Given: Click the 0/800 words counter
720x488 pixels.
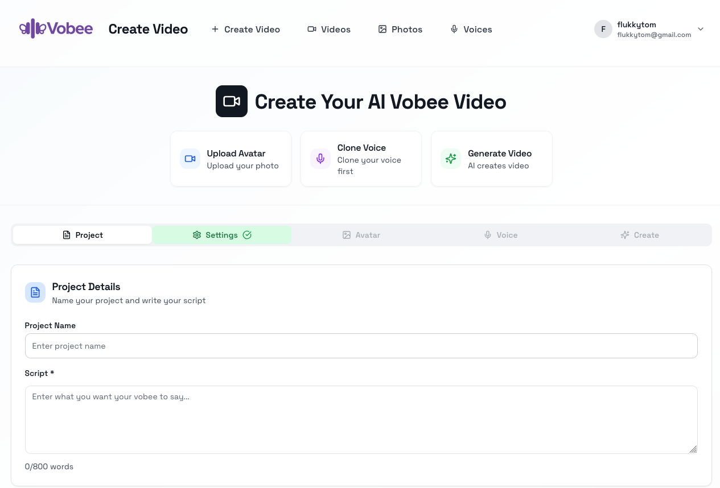Looking at the screenshot, I should pos(49,466).
